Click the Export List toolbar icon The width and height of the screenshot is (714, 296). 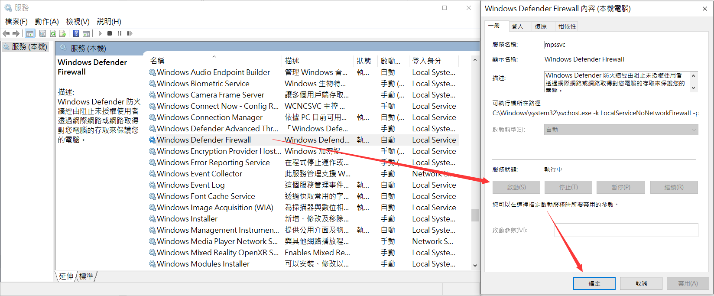[x=63, y=33]
